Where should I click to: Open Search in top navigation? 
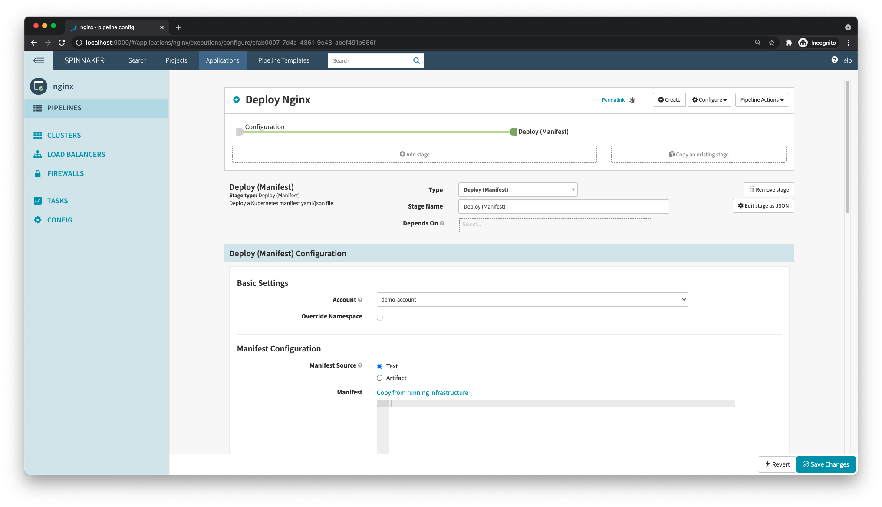[x=137, y=60]
